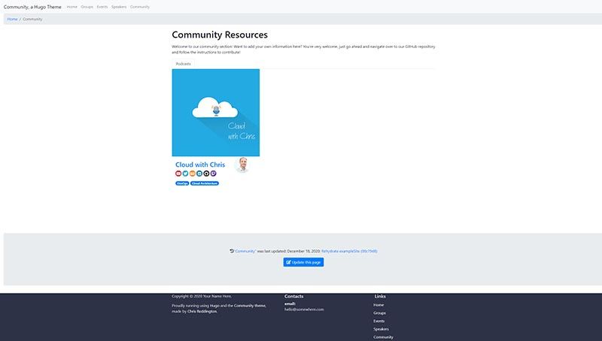Open Events in the footer Links list
Screen dimensions: 602x341
(379, 321)
